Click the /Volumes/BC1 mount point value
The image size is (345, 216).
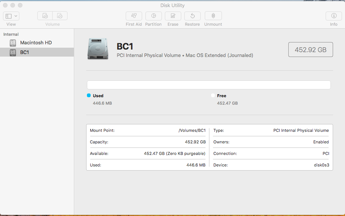click(x=192, y=130)
